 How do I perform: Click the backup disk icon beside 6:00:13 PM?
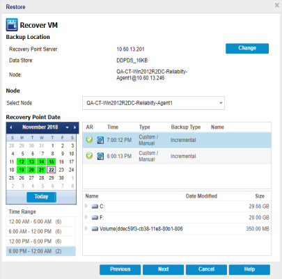tap(100, 156)
